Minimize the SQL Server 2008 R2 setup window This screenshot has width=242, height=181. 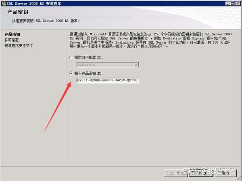(x=227, y=3)
